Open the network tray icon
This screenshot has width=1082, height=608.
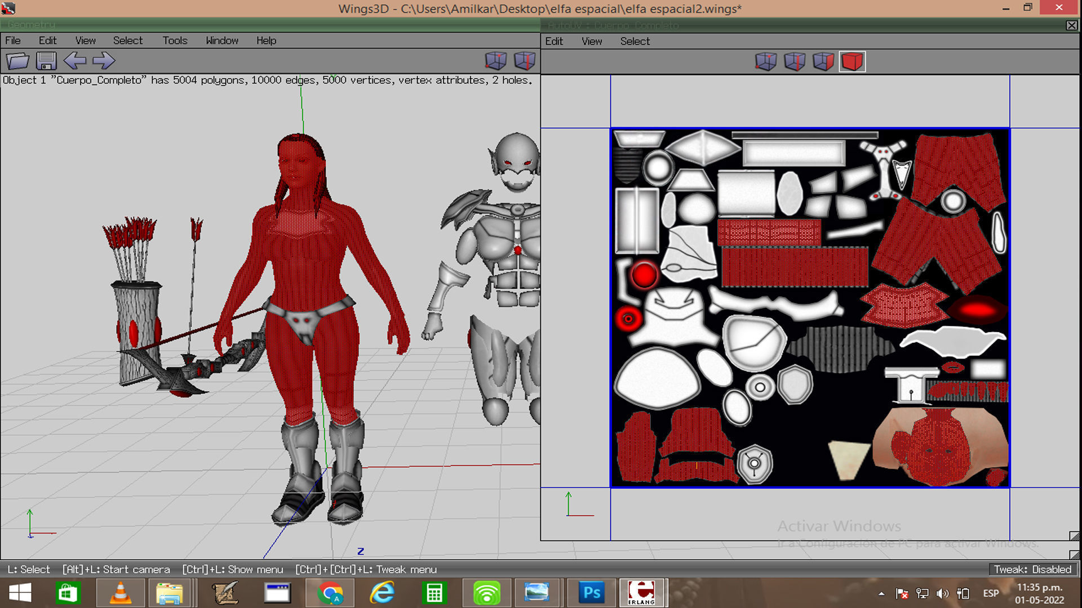click(x=923, y=593)
